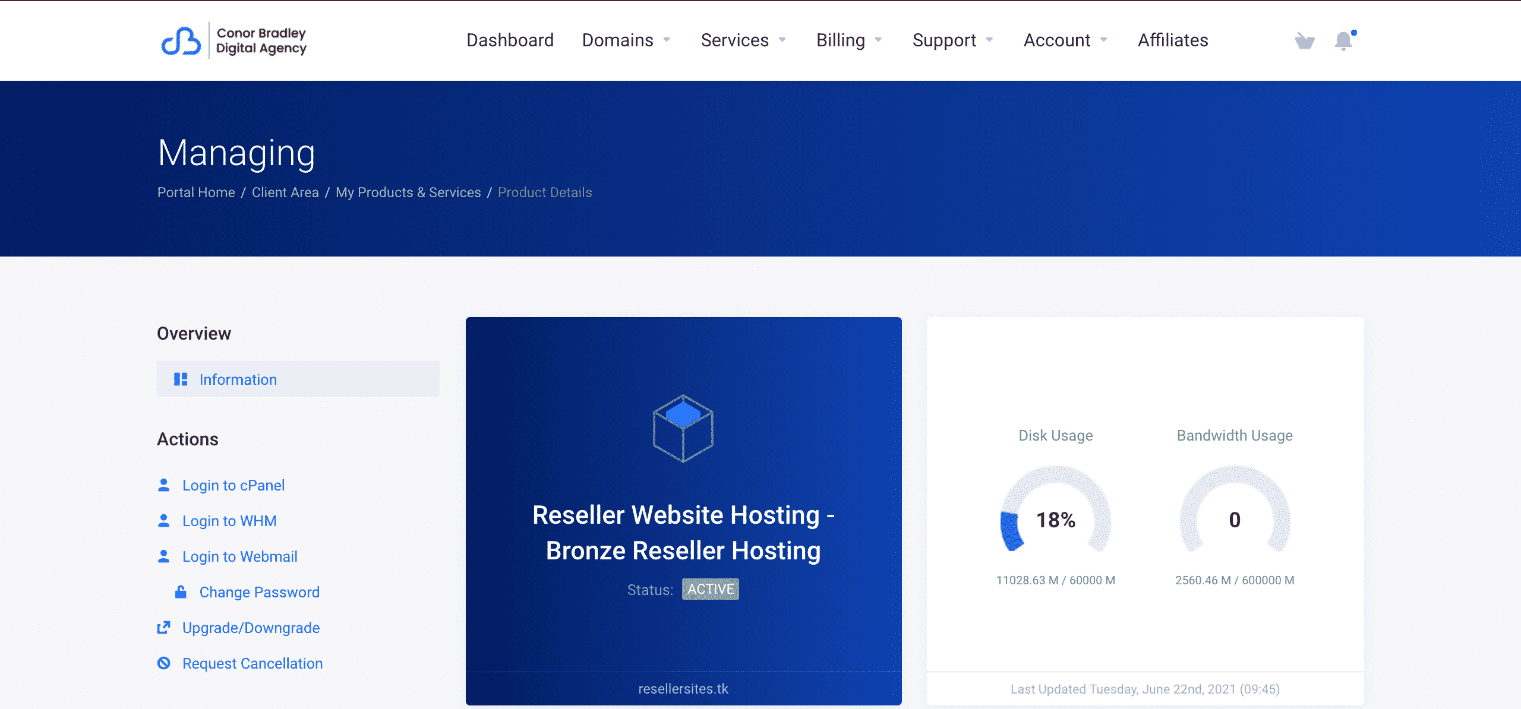
Task: Follow the My Products & Services breadcrumb
Action: tap(408, 192)
